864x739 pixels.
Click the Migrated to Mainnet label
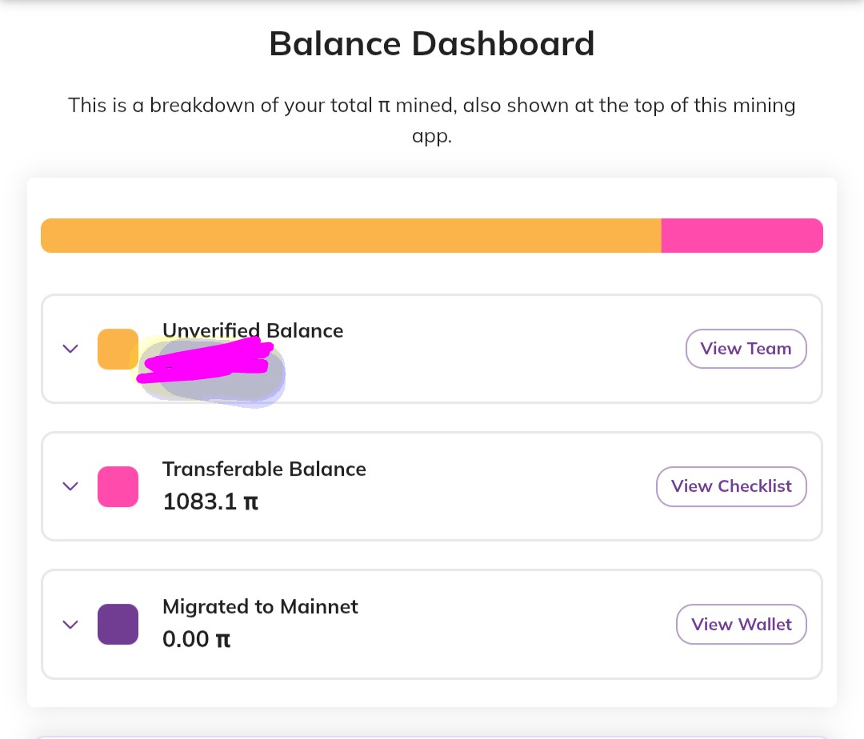pos(260,606)
